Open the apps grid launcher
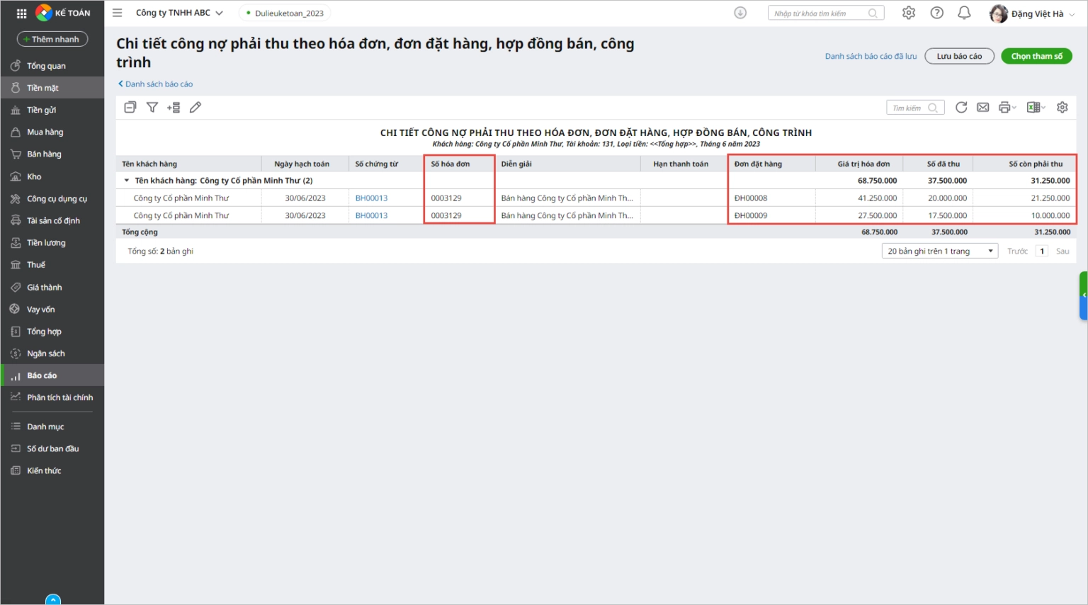This screenshot has height=605, width=1088. (21, 13)
